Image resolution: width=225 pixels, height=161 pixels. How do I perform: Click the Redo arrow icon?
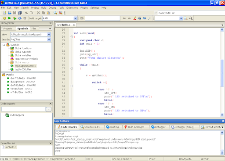pos(32,13)
